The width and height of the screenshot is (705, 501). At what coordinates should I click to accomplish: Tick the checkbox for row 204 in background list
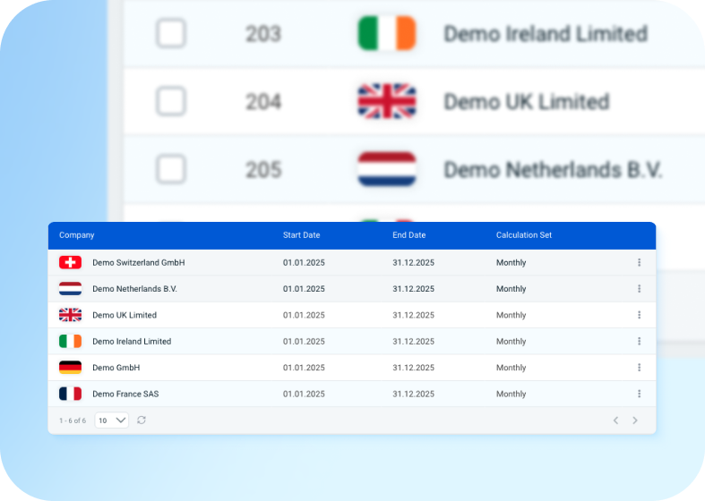(x=171, y=101)
